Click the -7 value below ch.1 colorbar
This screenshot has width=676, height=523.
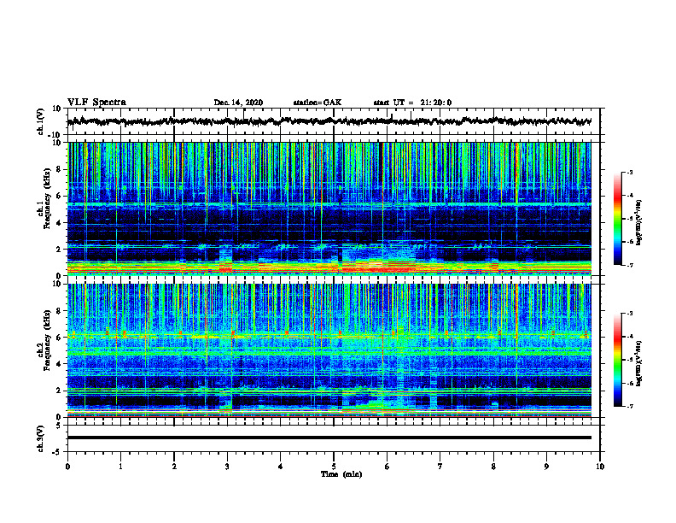point(630,265)
